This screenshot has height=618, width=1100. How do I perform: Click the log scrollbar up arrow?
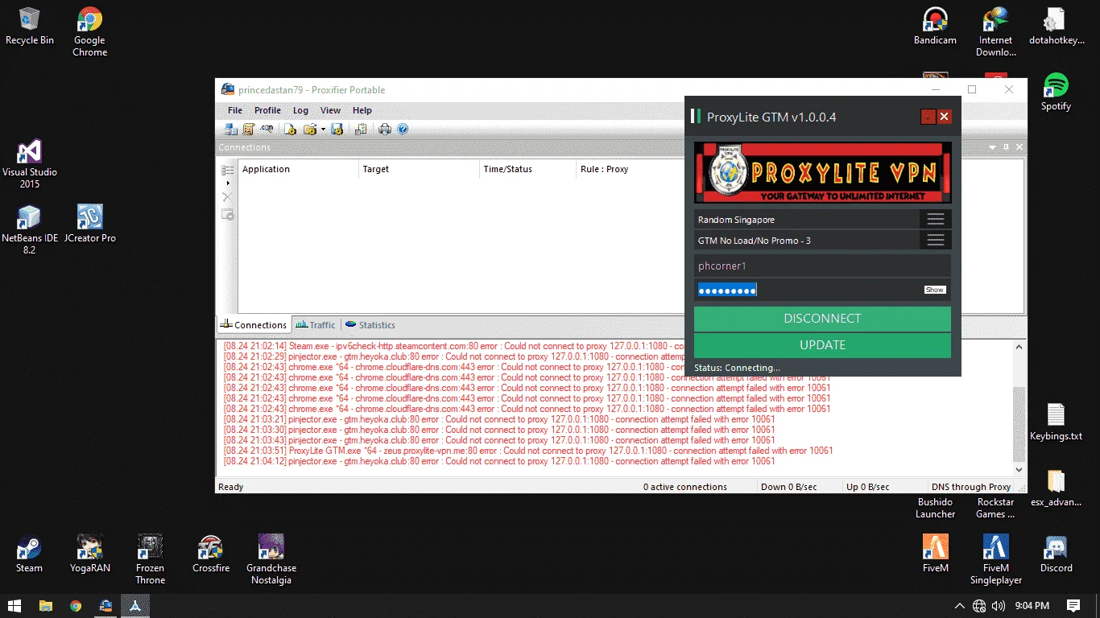point(1019,347)
